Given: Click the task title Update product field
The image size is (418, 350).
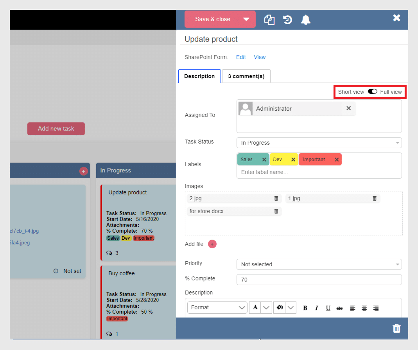Looking at the screenshot, I should tap(293, 39).
